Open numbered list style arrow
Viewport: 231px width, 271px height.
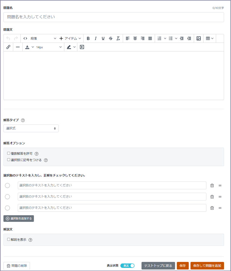click(165, 38)
